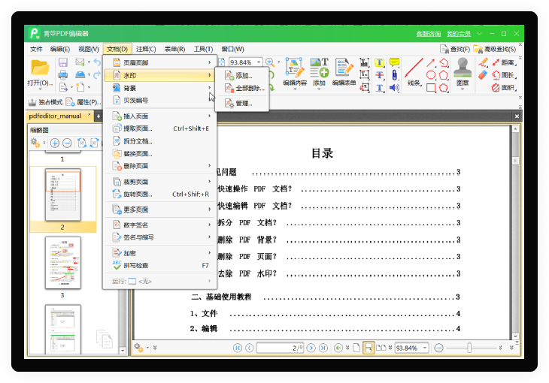
Task: Select the sound speaker annotation icon
Action: (x=394, y=87)
